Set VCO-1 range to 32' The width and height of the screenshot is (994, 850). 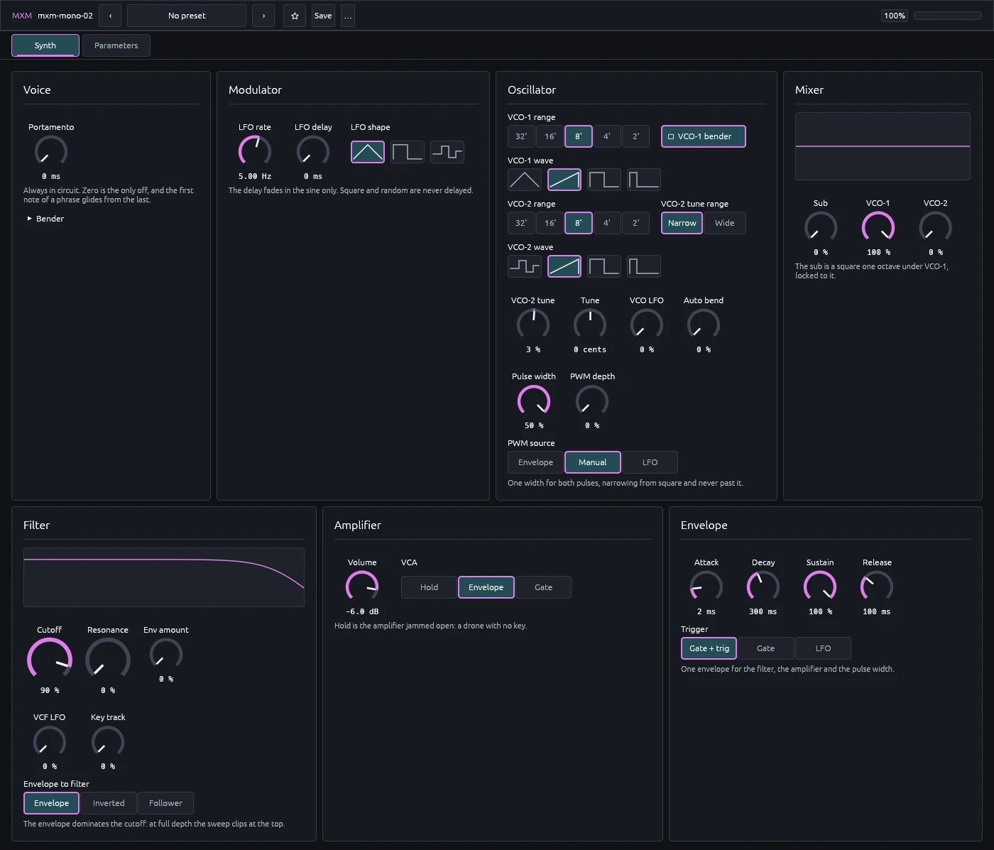(x=521, y=136)
